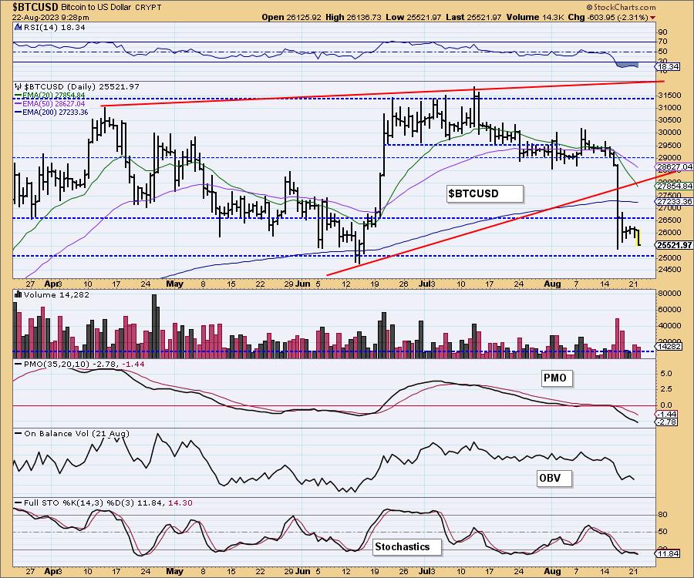Click the -1.44 PMO signal tag
694x578 pixels.
point(666,415)
